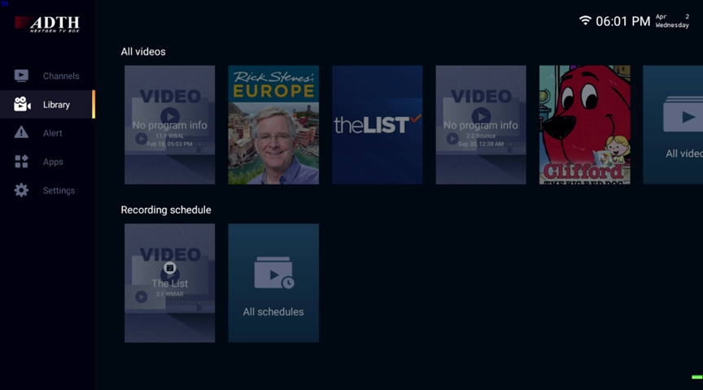
Task: Click the 06:01 PM clock
Action: [622, 21]
